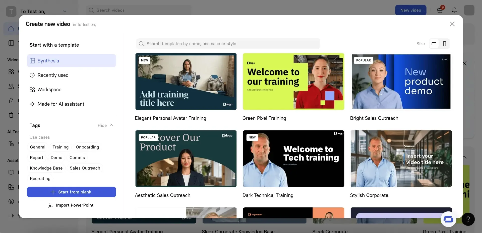482x233 pixels.
Task: Toggle the Training tag filter
Action: coord(61,147)
